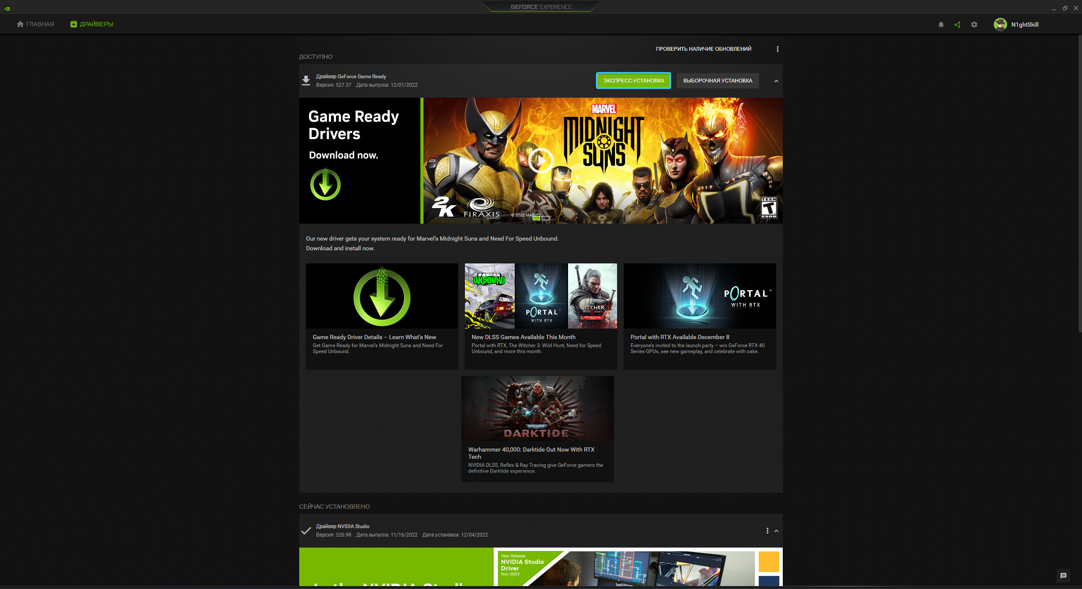The width and height of the screenshot is (1082, 589).
Task: Open the feedback chat icon
Action: click(x=1063, y=575)
